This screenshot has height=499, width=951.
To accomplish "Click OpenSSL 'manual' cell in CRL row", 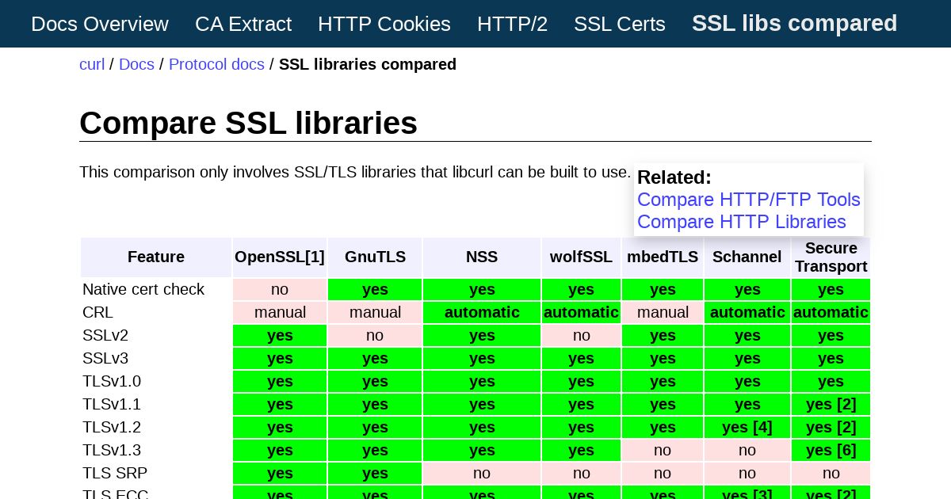I will [280, 312].
